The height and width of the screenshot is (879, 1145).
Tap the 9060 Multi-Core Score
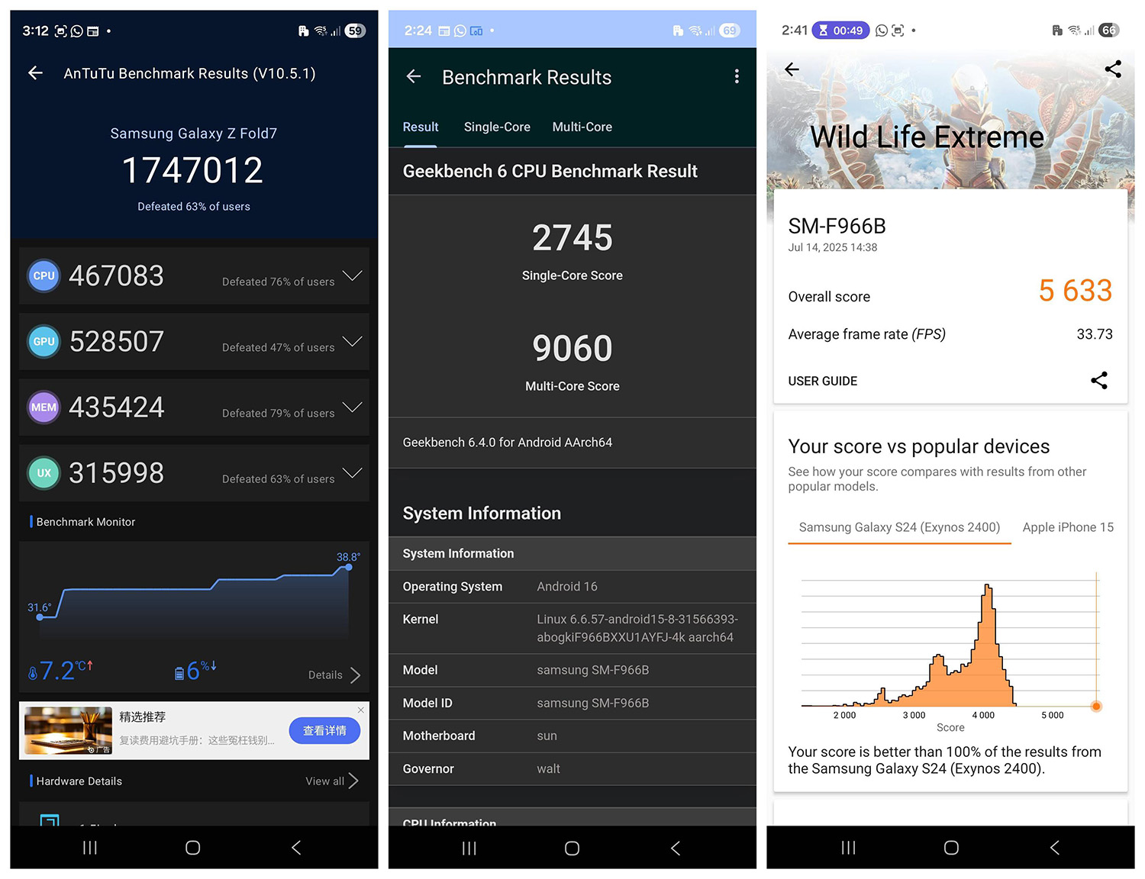[572, 348]
